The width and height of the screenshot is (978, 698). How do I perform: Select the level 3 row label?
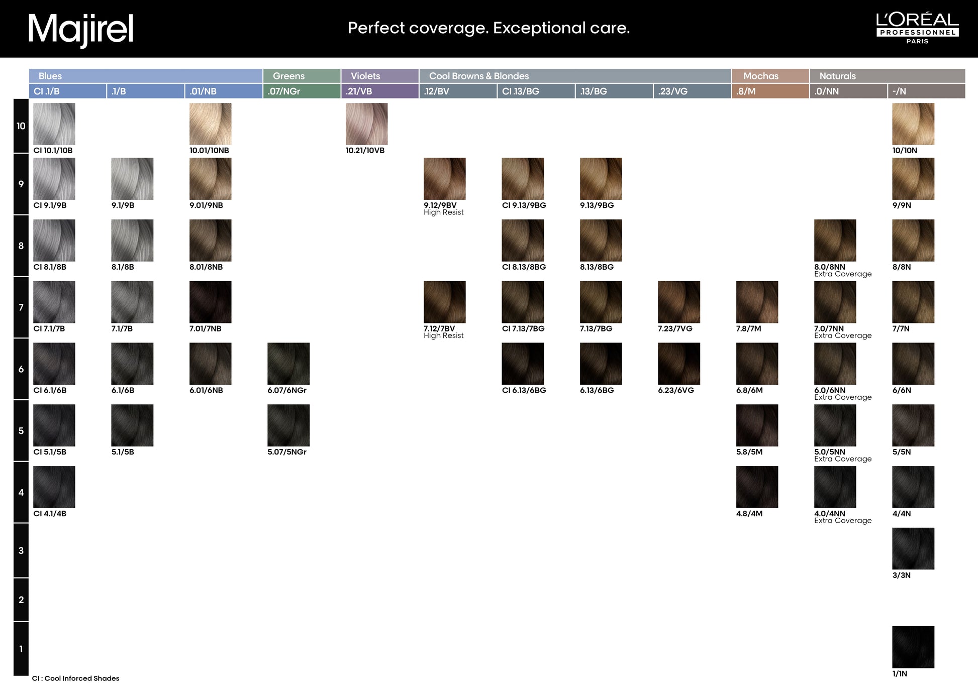click(x=21, y=550)
